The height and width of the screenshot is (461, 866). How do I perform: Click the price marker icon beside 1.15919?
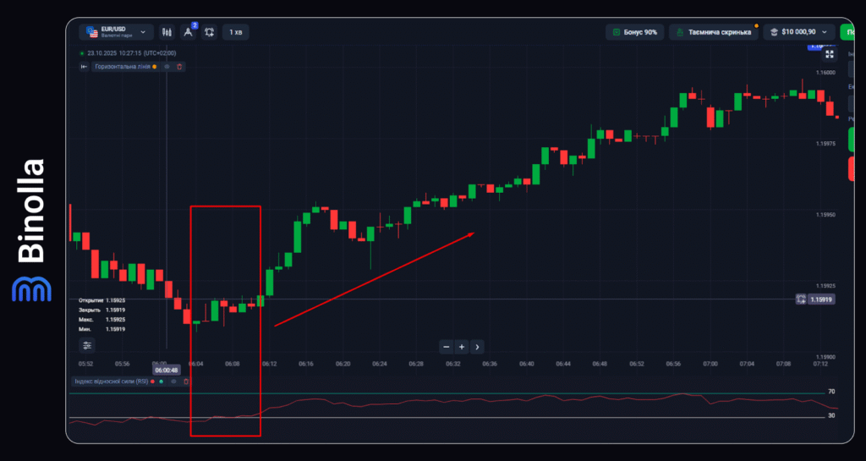tap(800, 299)
